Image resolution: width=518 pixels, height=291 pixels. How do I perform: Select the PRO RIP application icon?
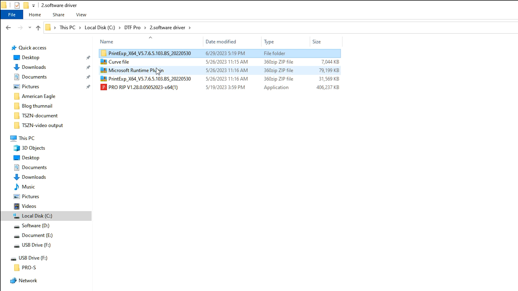[104, 87]
